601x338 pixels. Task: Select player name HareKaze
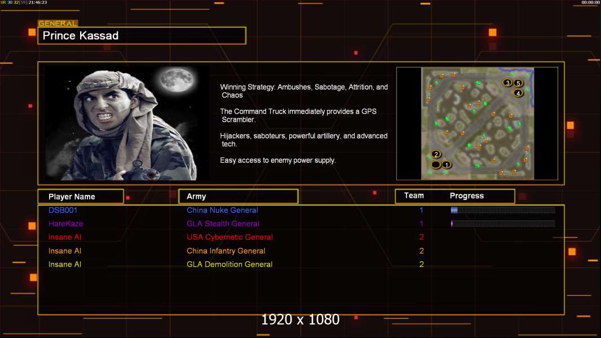65,224
